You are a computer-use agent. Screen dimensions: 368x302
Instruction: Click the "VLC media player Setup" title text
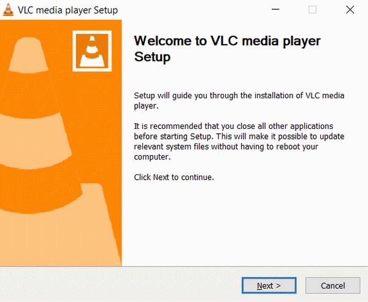click(x=67, y=10)
